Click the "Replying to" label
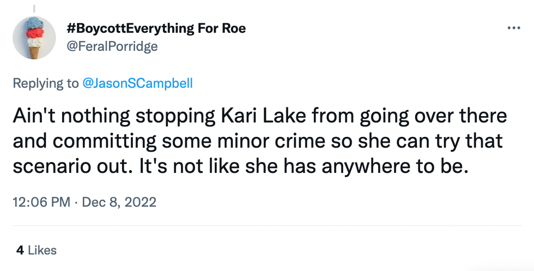 [x=45, y=83]
